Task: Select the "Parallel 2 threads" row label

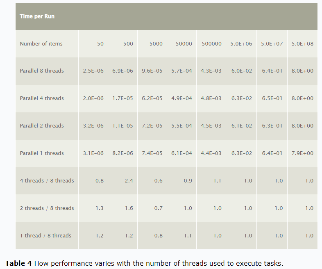Action: (42, 126)
